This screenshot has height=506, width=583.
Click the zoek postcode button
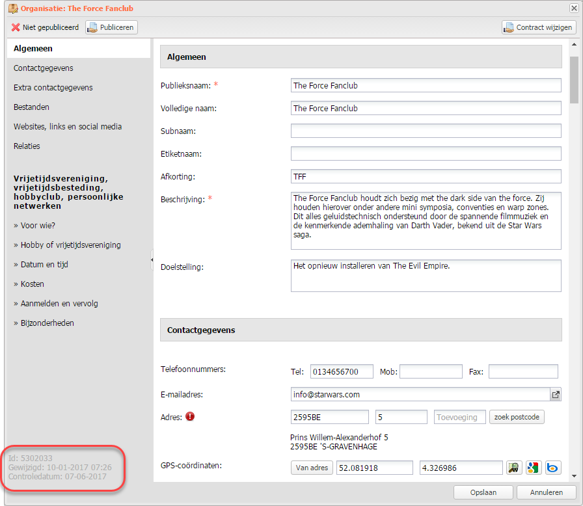point(517,417)
